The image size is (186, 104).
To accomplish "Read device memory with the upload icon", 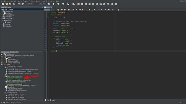I will tap(63, 4).
